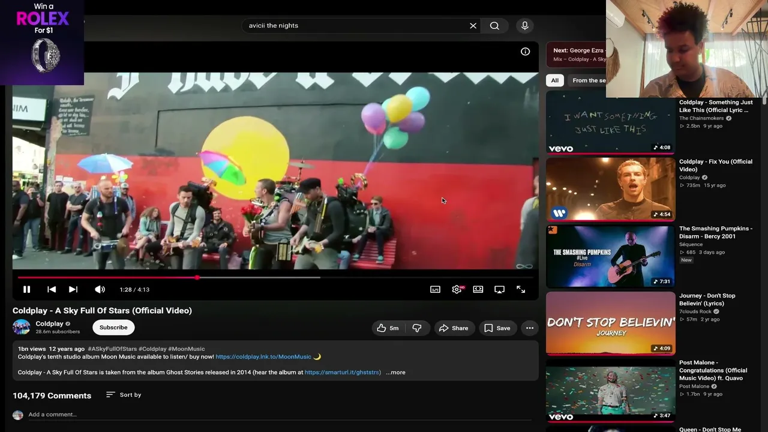Open Post Malone Congratulations thumbnail
768x432 pixels.
click(611, 390)
